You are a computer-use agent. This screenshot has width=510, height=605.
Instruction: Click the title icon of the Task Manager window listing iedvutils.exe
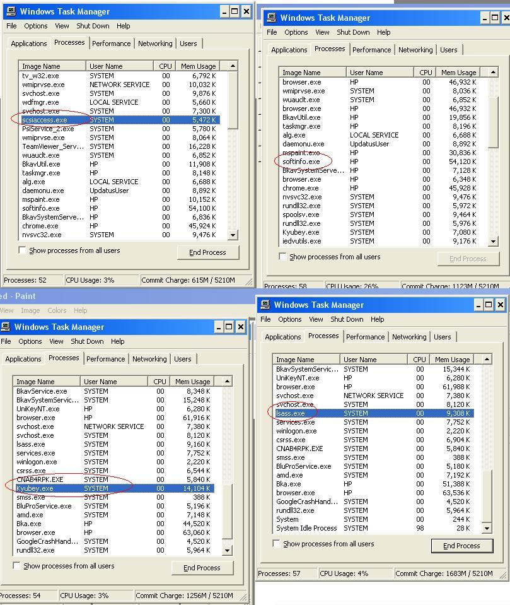click(x=271, y=18)
